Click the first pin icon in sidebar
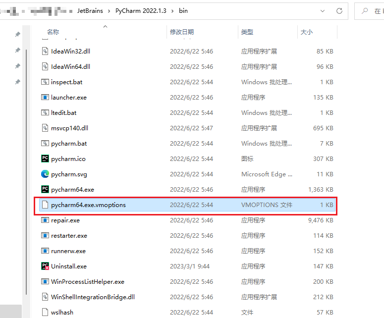Image resolution: width=384 pixels, height=318 pixels. click(x=17, y=34)
